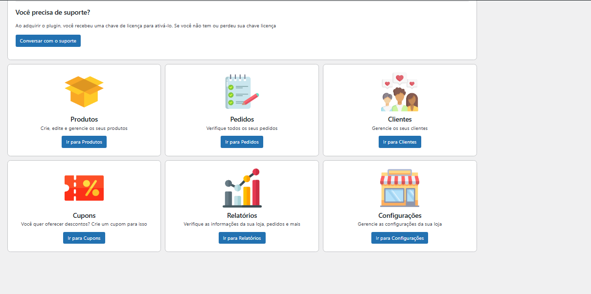Click the "Você precisa de suporte?" heading
Image resolution: width=591 pixels, height=294 pixels.
point(53,12)
